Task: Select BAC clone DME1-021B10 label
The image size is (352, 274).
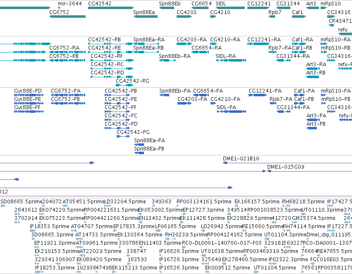Action: point(241,159)
